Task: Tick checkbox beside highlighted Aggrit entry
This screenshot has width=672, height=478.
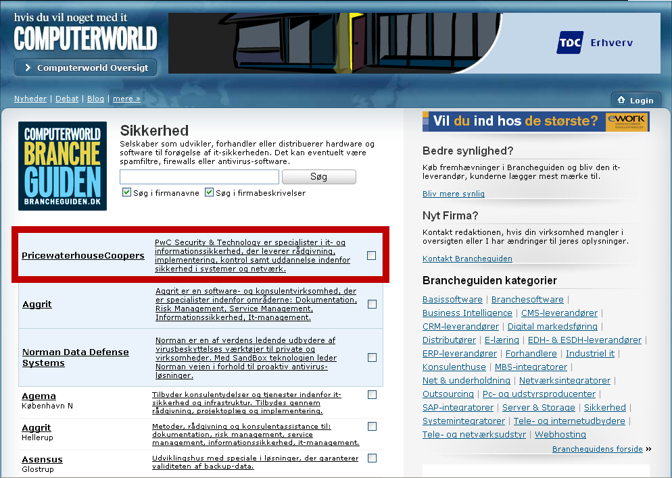Action: pos(372,304)
